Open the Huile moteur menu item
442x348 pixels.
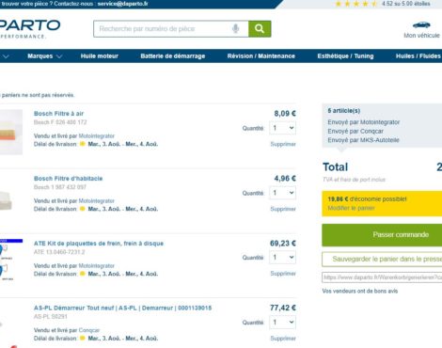click(100, 56)
